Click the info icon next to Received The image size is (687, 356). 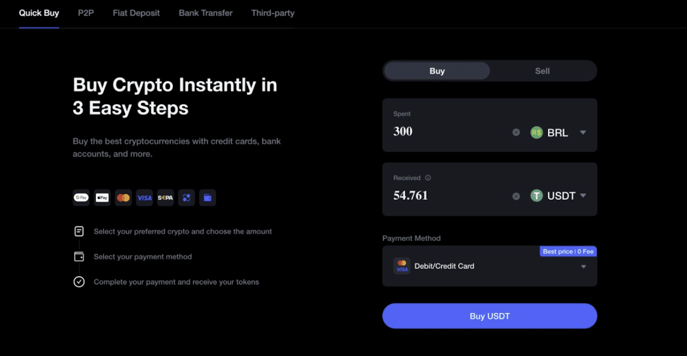coord(428,177)
